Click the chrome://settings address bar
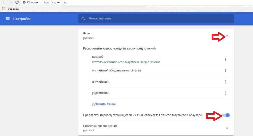 pyautogui.click(x=137, y=2)
